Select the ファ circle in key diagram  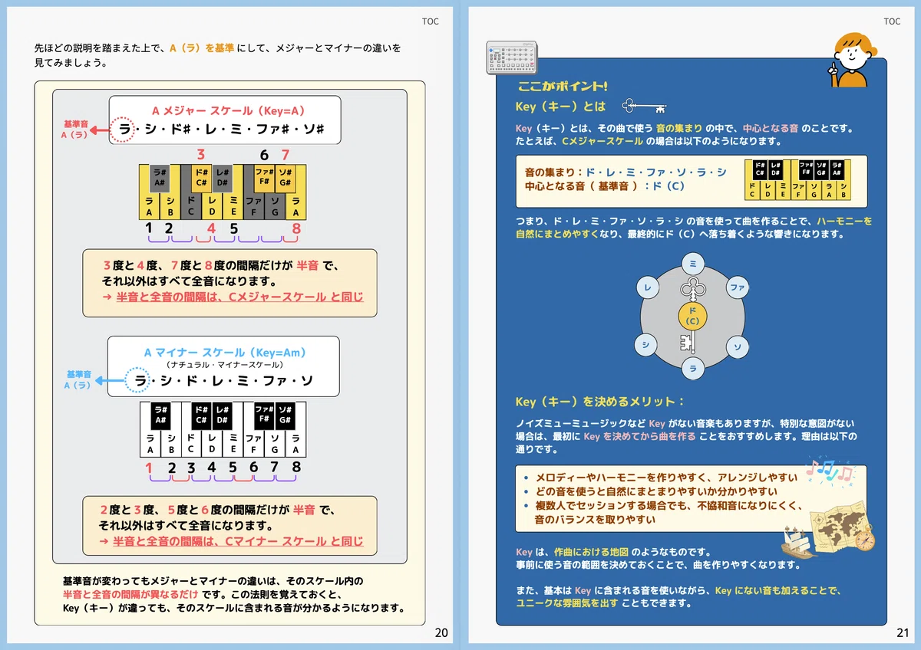point(738,287)
